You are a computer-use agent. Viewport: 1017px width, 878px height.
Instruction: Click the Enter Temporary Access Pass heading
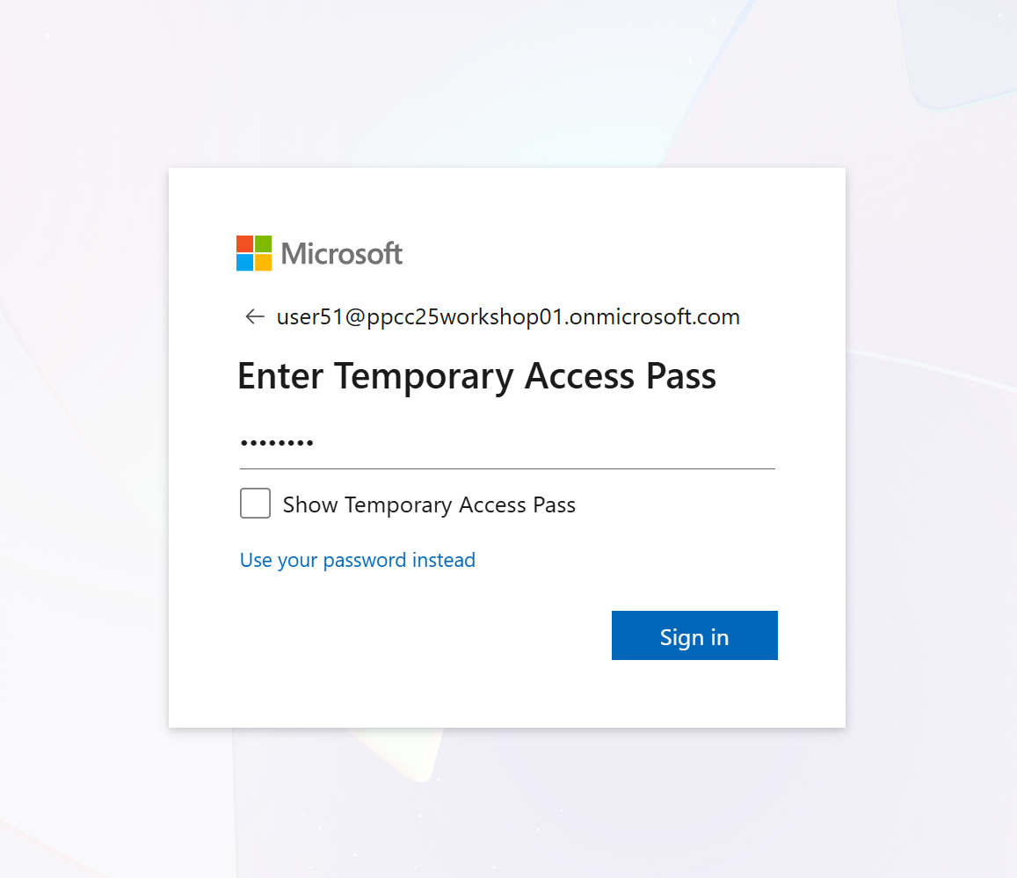[x=476, y=375]
